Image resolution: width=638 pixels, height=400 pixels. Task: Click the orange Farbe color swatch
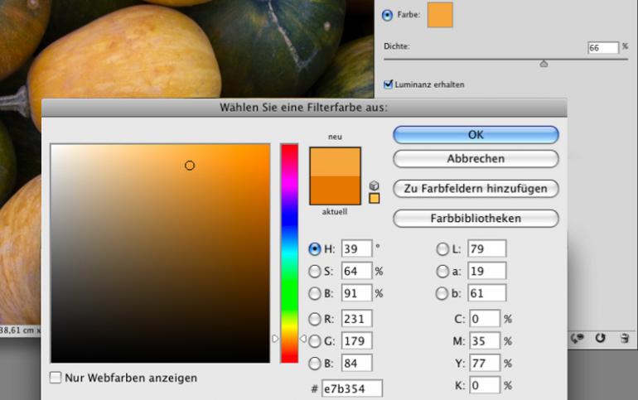(440, 15)
